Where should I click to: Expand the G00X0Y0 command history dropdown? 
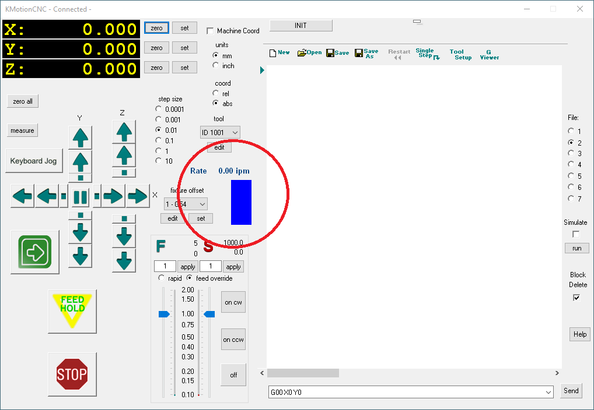click(x=547, y=393)
